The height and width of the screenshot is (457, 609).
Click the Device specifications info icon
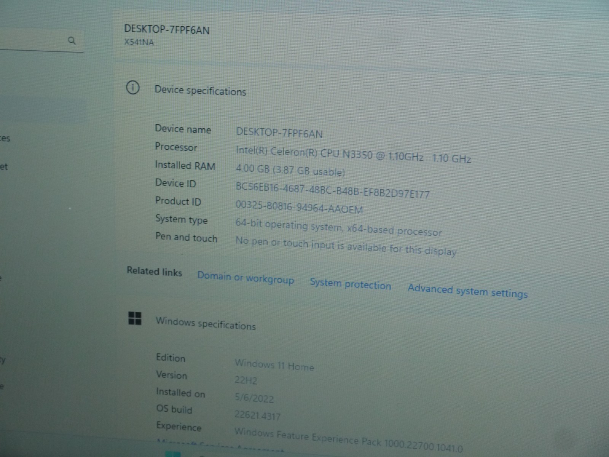(x=132, y=88)
